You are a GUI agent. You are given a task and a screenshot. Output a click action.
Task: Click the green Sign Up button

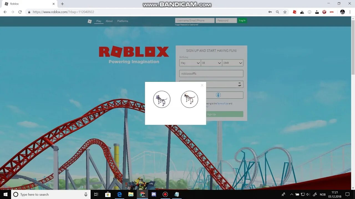211,114
